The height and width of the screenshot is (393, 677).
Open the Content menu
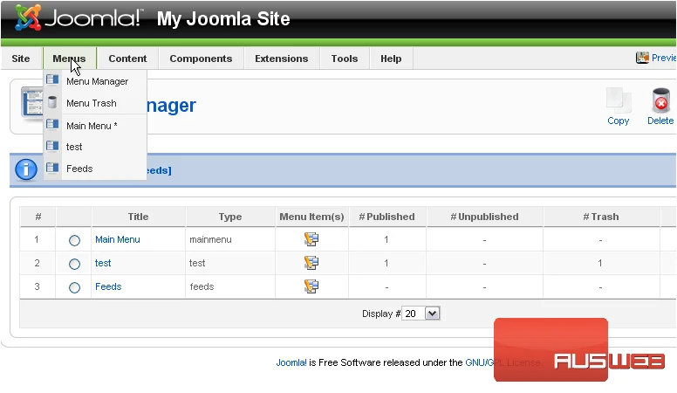tap(127, 59)
